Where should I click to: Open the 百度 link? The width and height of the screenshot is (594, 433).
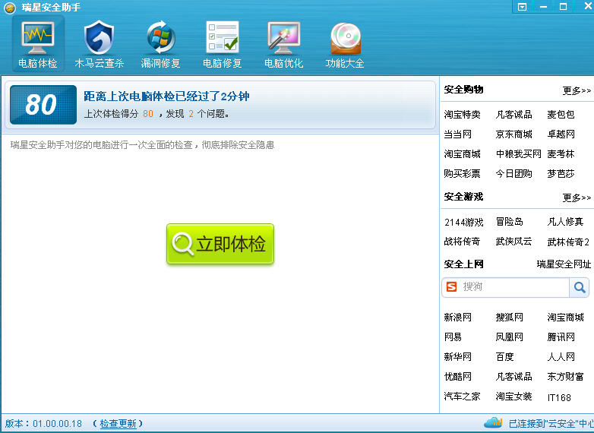(504, 356)
